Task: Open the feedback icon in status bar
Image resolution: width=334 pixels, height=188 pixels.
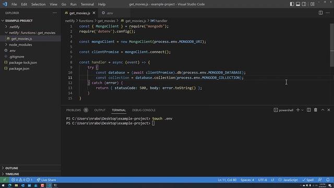Action: click(320, 180)
